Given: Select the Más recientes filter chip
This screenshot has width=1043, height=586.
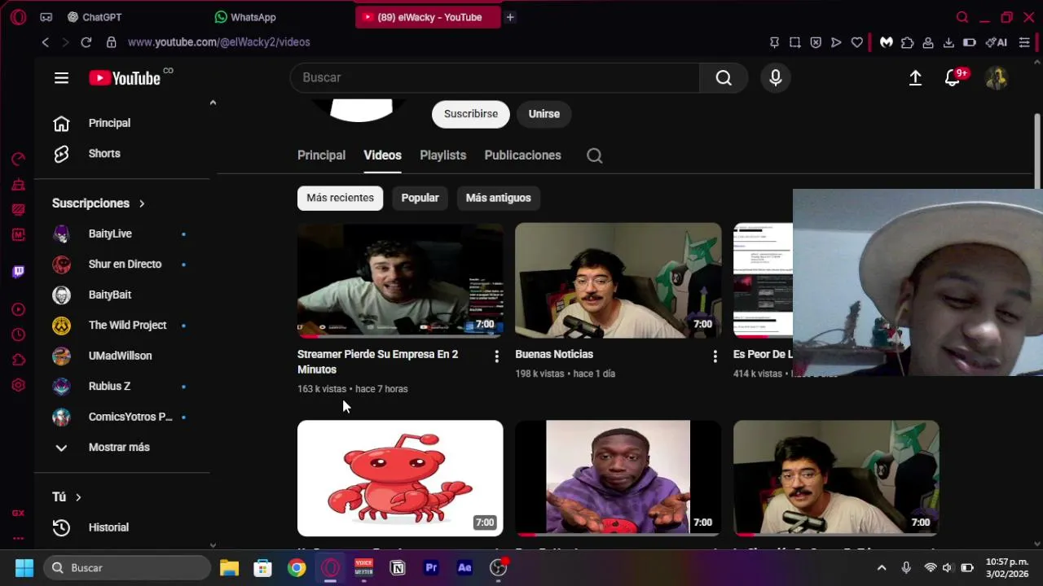Looking at the screenshot, I should click(340, 198).
